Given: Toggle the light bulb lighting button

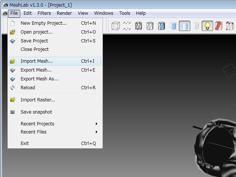Looking at the screenshot, I should coord(207,26).
